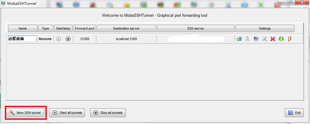Click forward port value 33389

(85, 39)
